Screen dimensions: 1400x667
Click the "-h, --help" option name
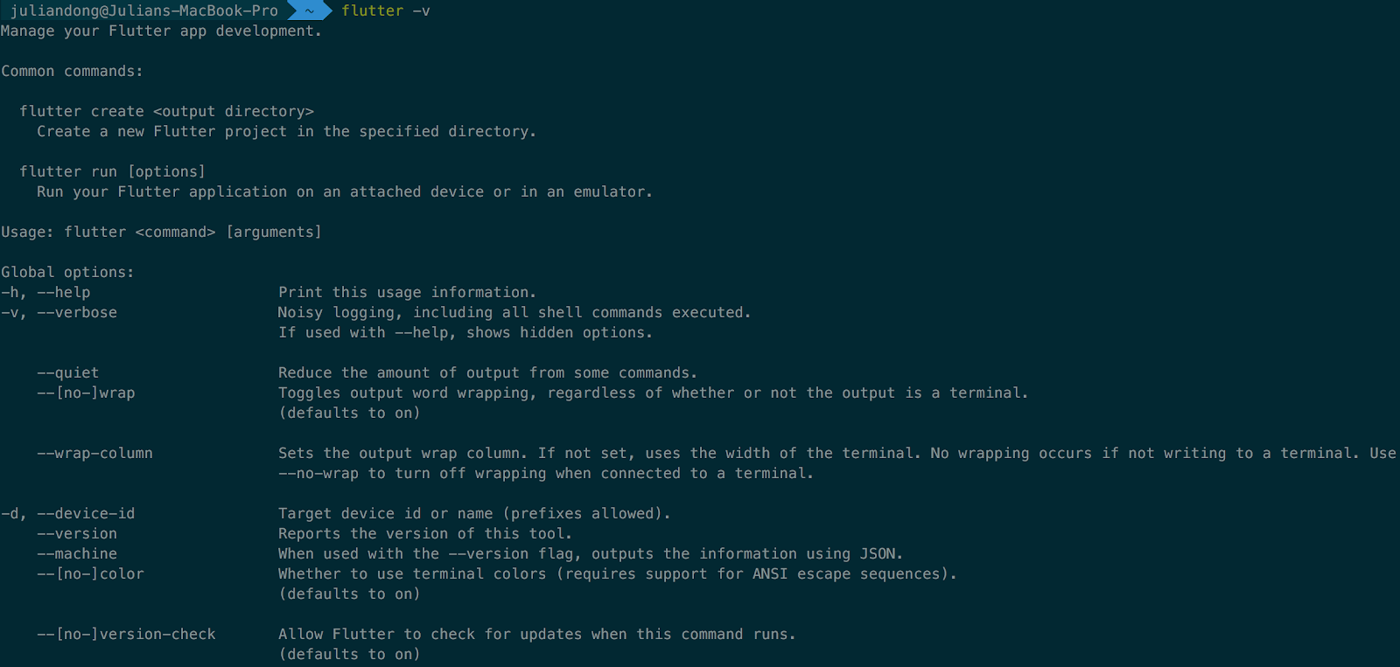[45, 292]
